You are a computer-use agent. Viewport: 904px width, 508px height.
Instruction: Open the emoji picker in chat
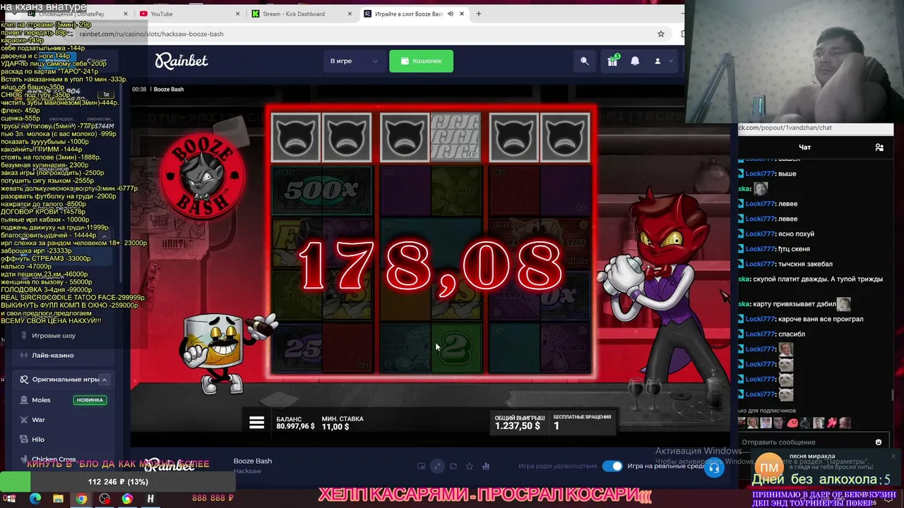pyautogui.click(x=879, y=442)
